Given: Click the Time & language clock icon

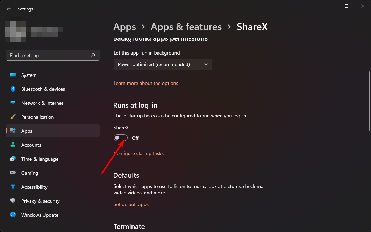Looking at the screenshot, I should click(x=13, y=159).
